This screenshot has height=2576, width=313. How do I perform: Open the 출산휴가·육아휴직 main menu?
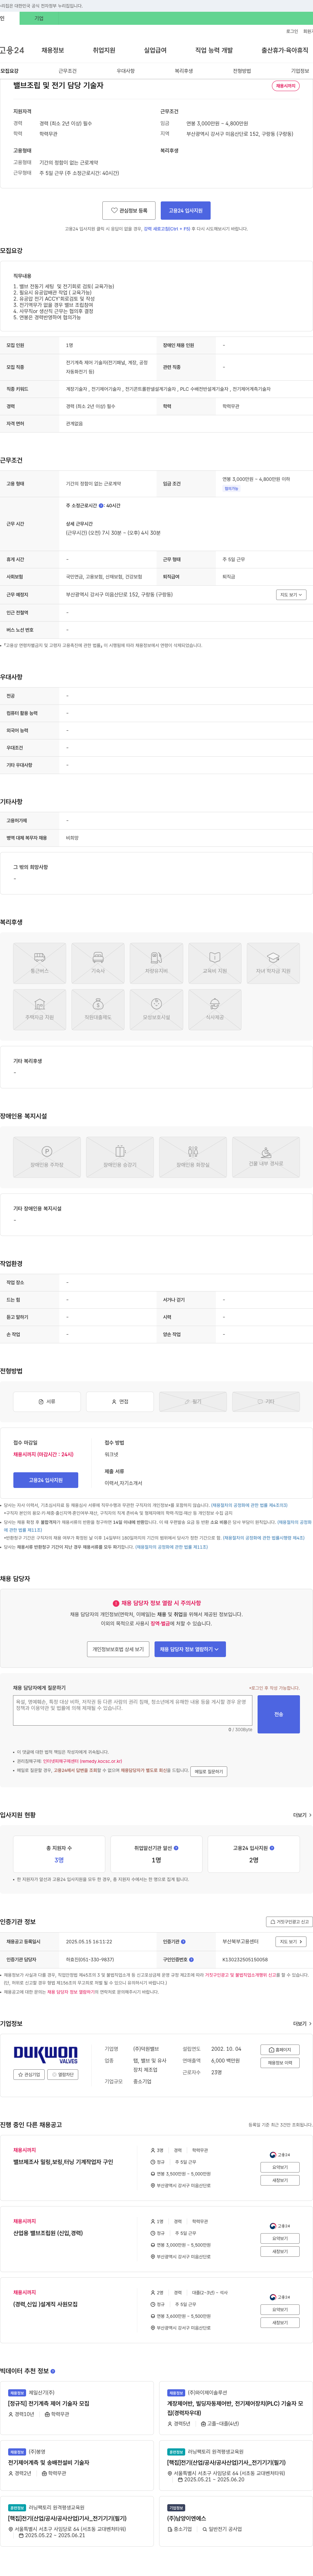click(285, 50)
